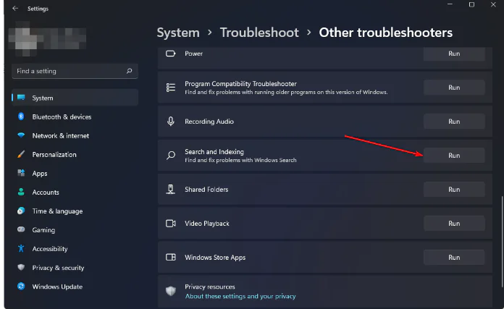Run the Search and Indexing troubleshooter
The height and width of the screenshot is (309, 504).
click(454, 156)
